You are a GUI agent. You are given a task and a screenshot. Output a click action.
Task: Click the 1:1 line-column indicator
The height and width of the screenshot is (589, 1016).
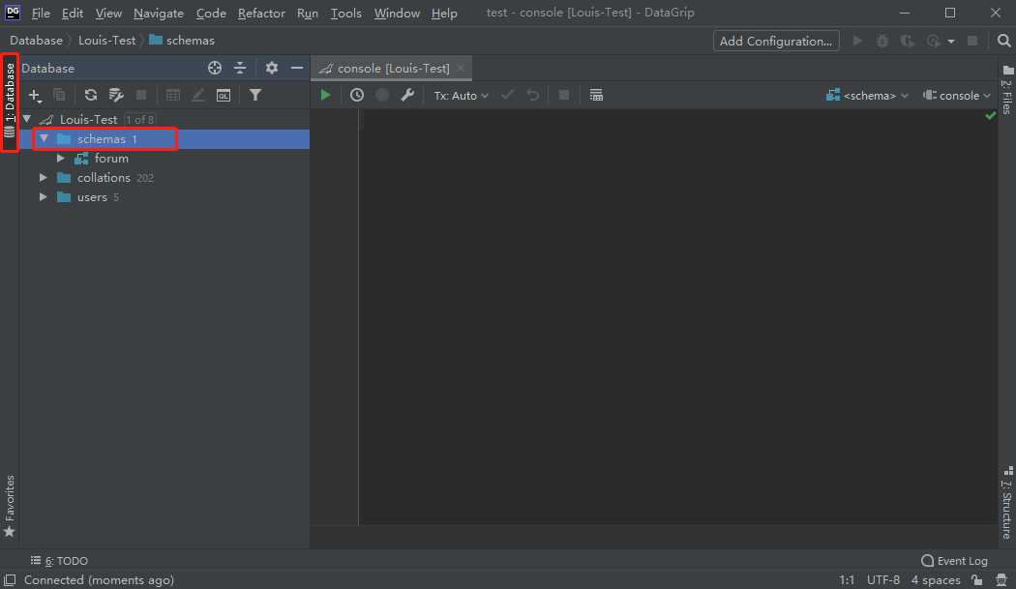pos(847,580)
